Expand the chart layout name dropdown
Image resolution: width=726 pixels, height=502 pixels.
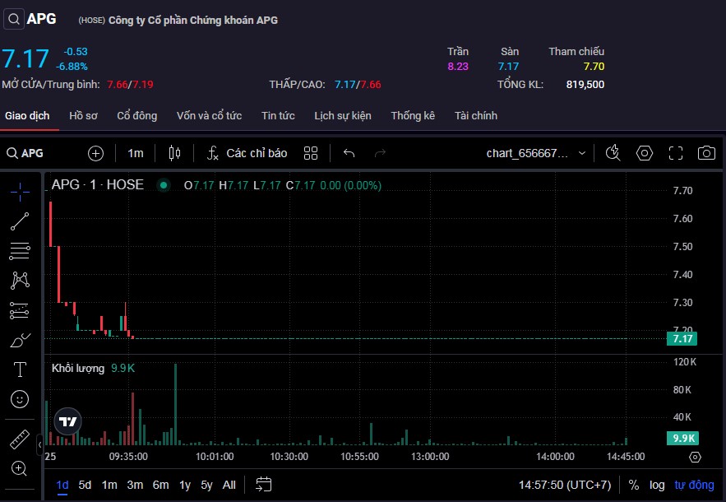(582, 153)
